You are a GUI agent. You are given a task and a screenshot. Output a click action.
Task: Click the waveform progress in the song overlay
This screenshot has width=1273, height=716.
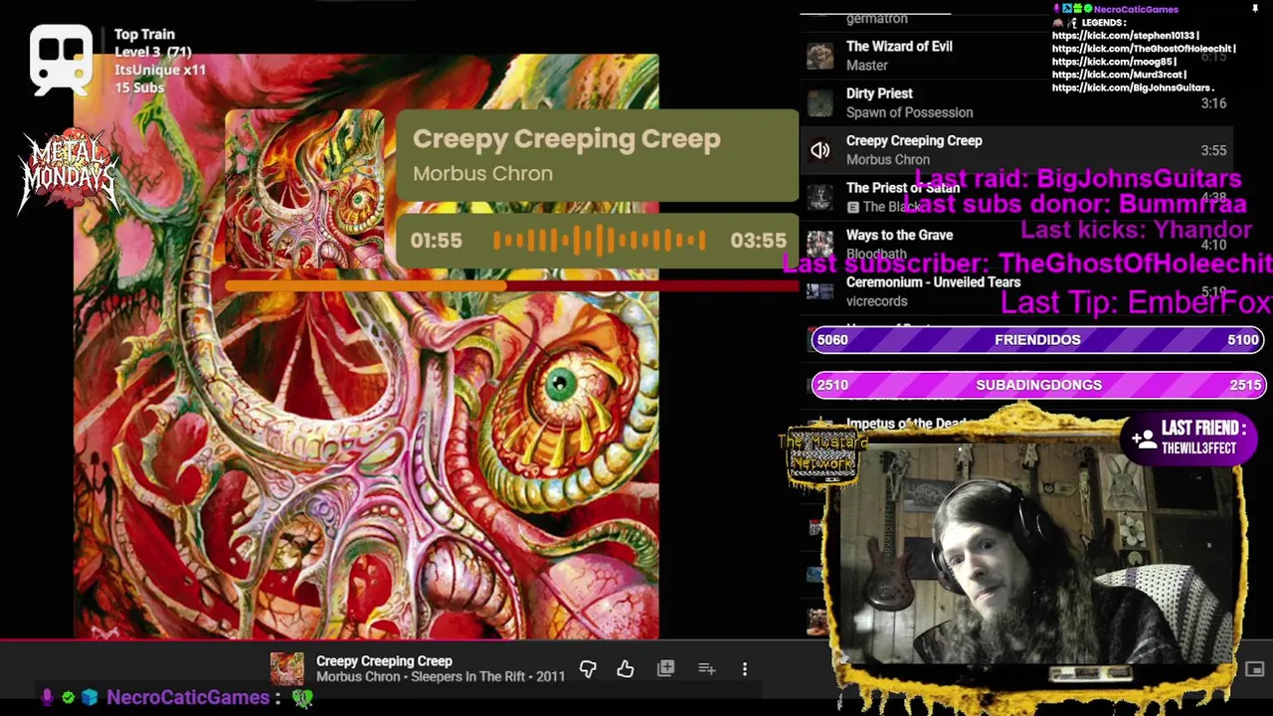[599, 241]
